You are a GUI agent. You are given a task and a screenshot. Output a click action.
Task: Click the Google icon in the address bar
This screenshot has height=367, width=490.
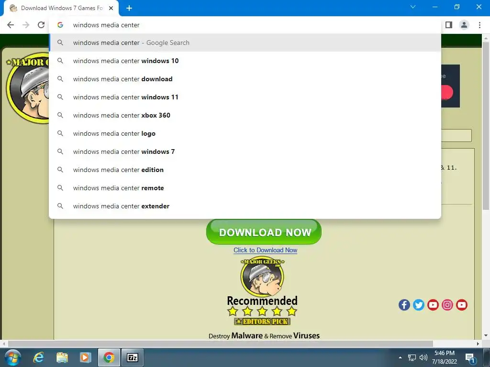[60, 25]
